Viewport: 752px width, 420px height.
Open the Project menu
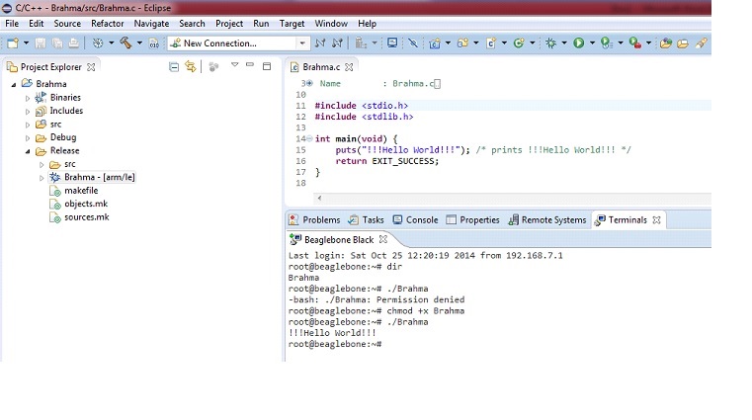pos(229,24)
